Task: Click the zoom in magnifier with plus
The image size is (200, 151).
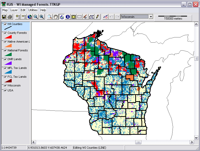Action: coord(42,17)
